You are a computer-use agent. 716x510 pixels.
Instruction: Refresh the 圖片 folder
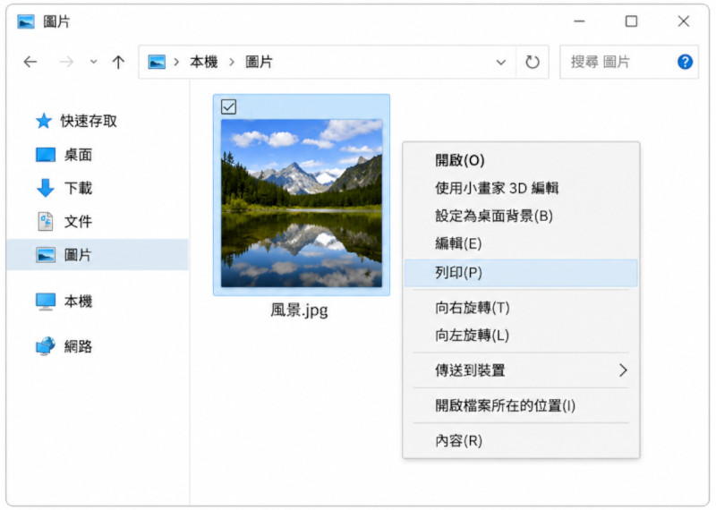tap(533, 62)
